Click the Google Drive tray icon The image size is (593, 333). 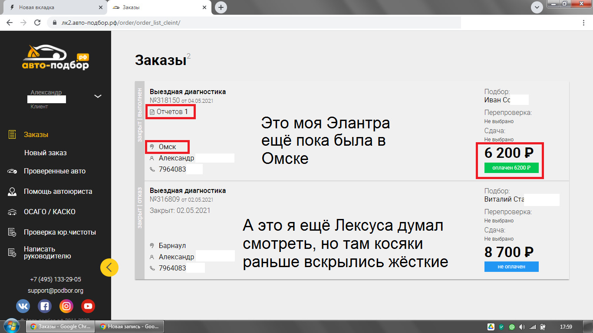point(491,326)
